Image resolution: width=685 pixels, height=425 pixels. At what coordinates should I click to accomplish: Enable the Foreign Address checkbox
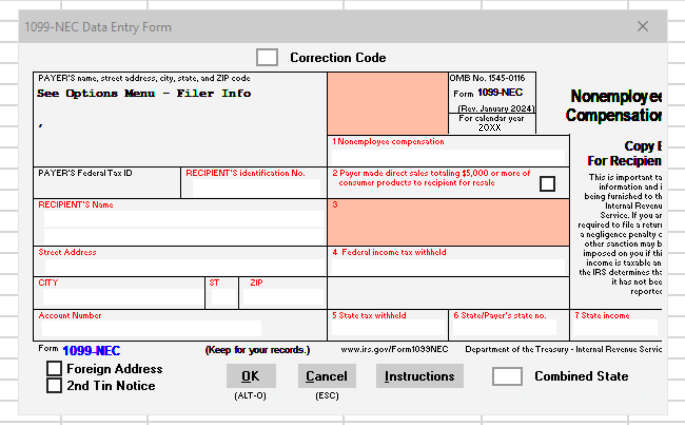[x=54, y=369]
